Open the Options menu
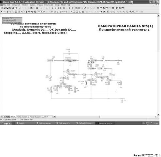This screenshot has height=157, width=161. click(x=33, y=5)
